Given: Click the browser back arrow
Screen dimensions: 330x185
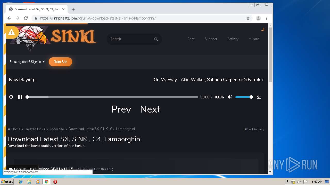Looking at the screenshot, I should click(x=9, y=18).
